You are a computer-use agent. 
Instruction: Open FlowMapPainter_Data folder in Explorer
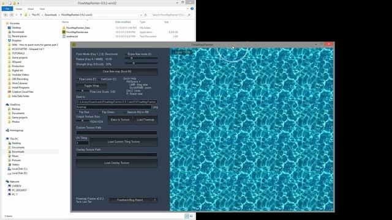click(78, 28)
